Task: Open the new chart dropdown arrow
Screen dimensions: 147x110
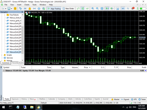Action: coord(6,9)
